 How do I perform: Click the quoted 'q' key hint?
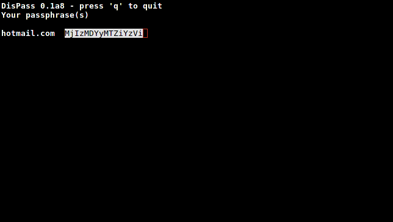(116, 6)
